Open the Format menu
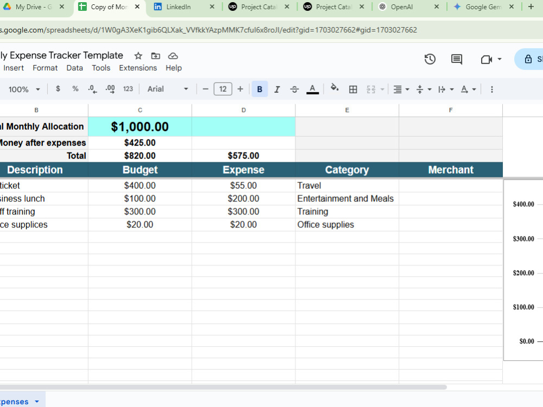Image resolution: width=543 pixels, height=407 pixels. tap(45, 68)
